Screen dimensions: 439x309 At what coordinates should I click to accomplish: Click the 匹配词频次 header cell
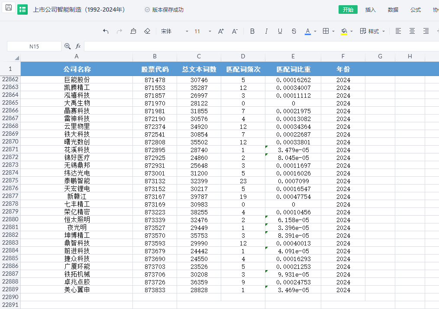click(243, 69)
